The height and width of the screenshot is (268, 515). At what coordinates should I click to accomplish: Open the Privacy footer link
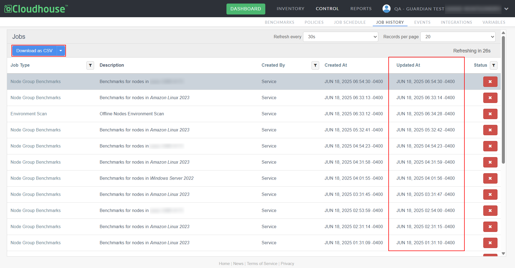[x=287, y=264]
